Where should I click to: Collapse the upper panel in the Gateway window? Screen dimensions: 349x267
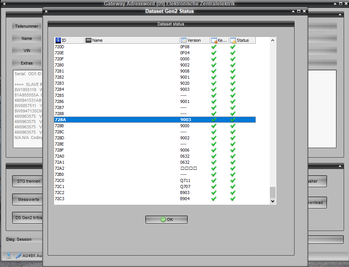340,15
